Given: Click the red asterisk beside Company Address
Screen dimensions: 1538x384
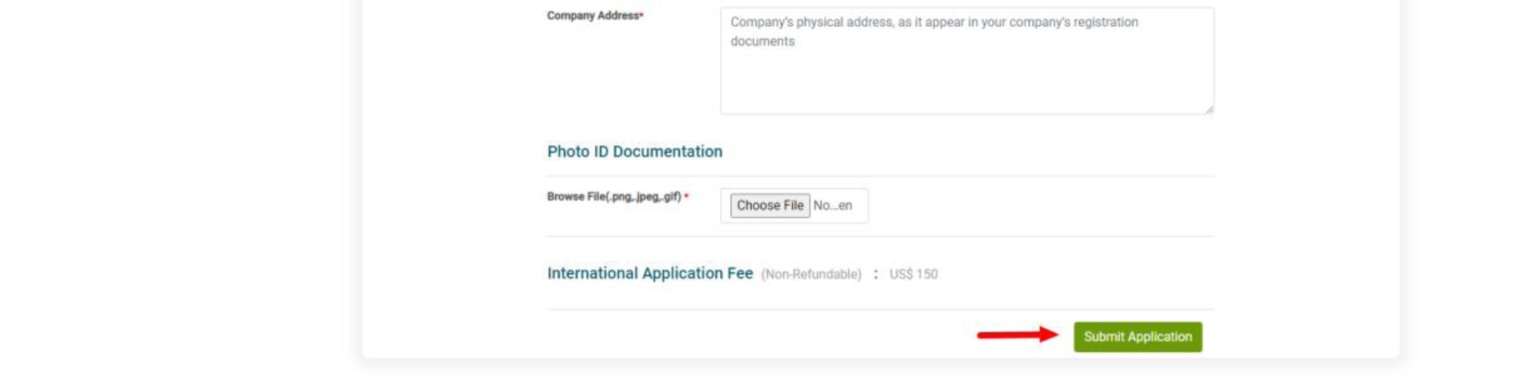Looking at the screenshot, I should [641, 15].
